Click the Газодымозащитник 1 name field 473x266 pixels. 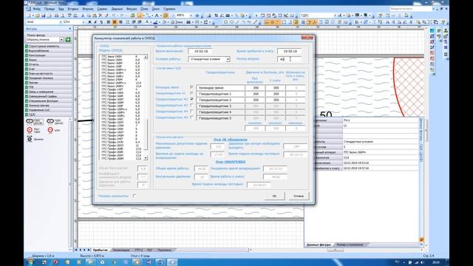pyautogui.click(x=220, y=94)
